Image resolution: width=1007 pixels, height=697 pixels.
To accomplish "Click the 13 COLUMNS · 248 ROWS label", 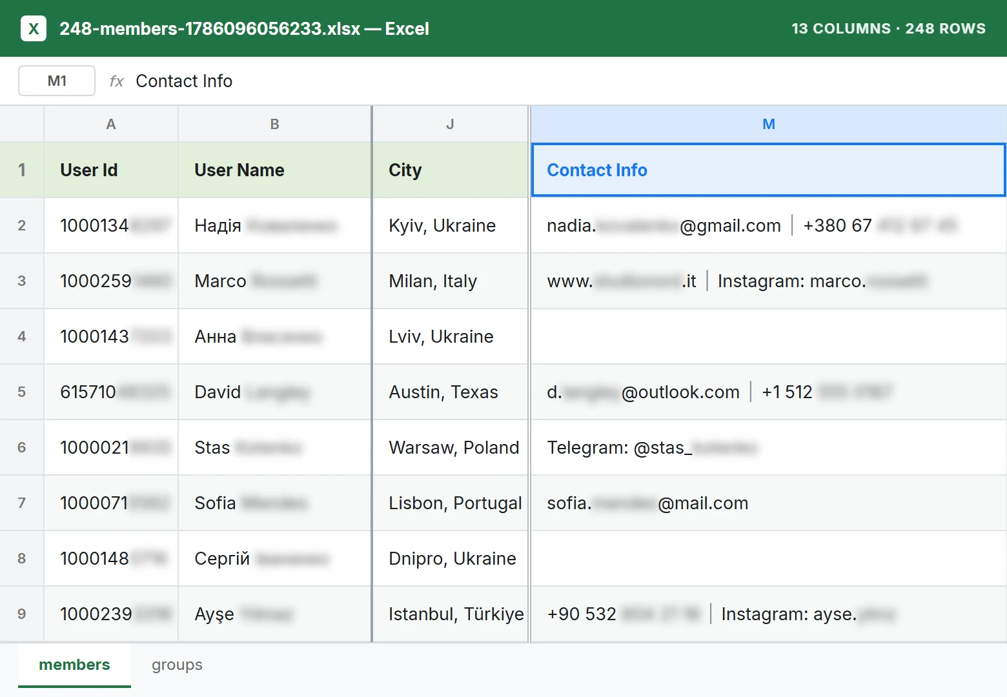I will [x=888, y=28].
